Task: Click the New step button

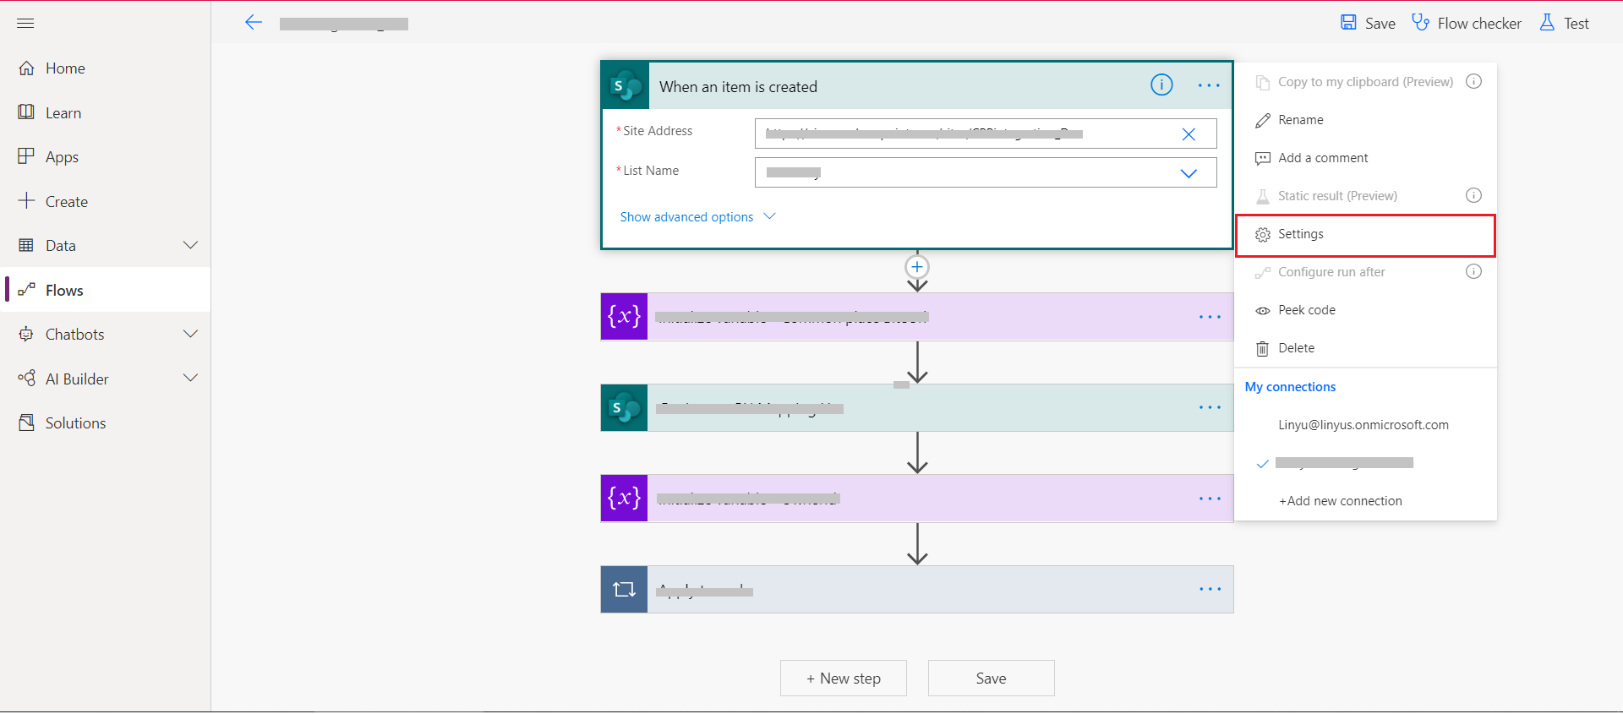Action: pos(844,679)
